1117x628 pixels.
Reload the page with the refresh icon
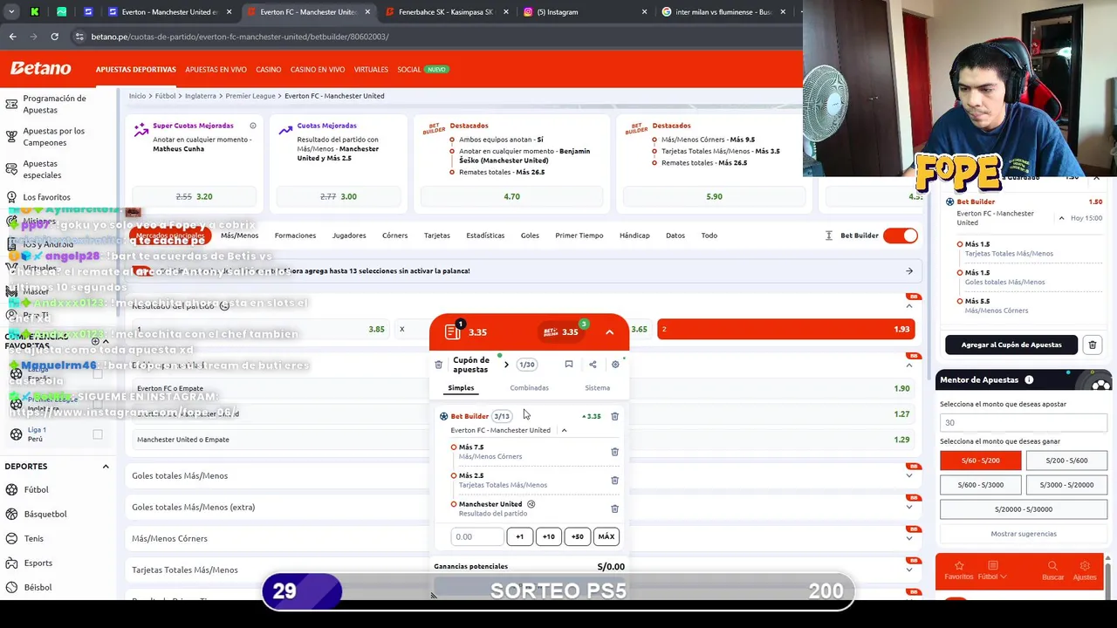pyautogui.click(x=54, y=37)
